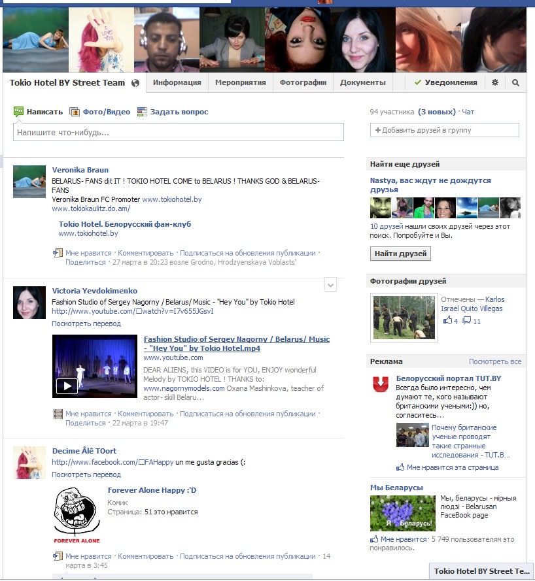This screenshot has height=581, width=535.
Task: Click the comment bubble icon showing 11
Action: 467,320
